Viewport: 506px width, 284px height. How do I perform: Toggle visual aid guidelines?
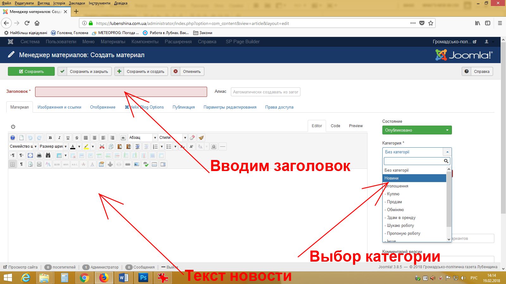(13, 164)
